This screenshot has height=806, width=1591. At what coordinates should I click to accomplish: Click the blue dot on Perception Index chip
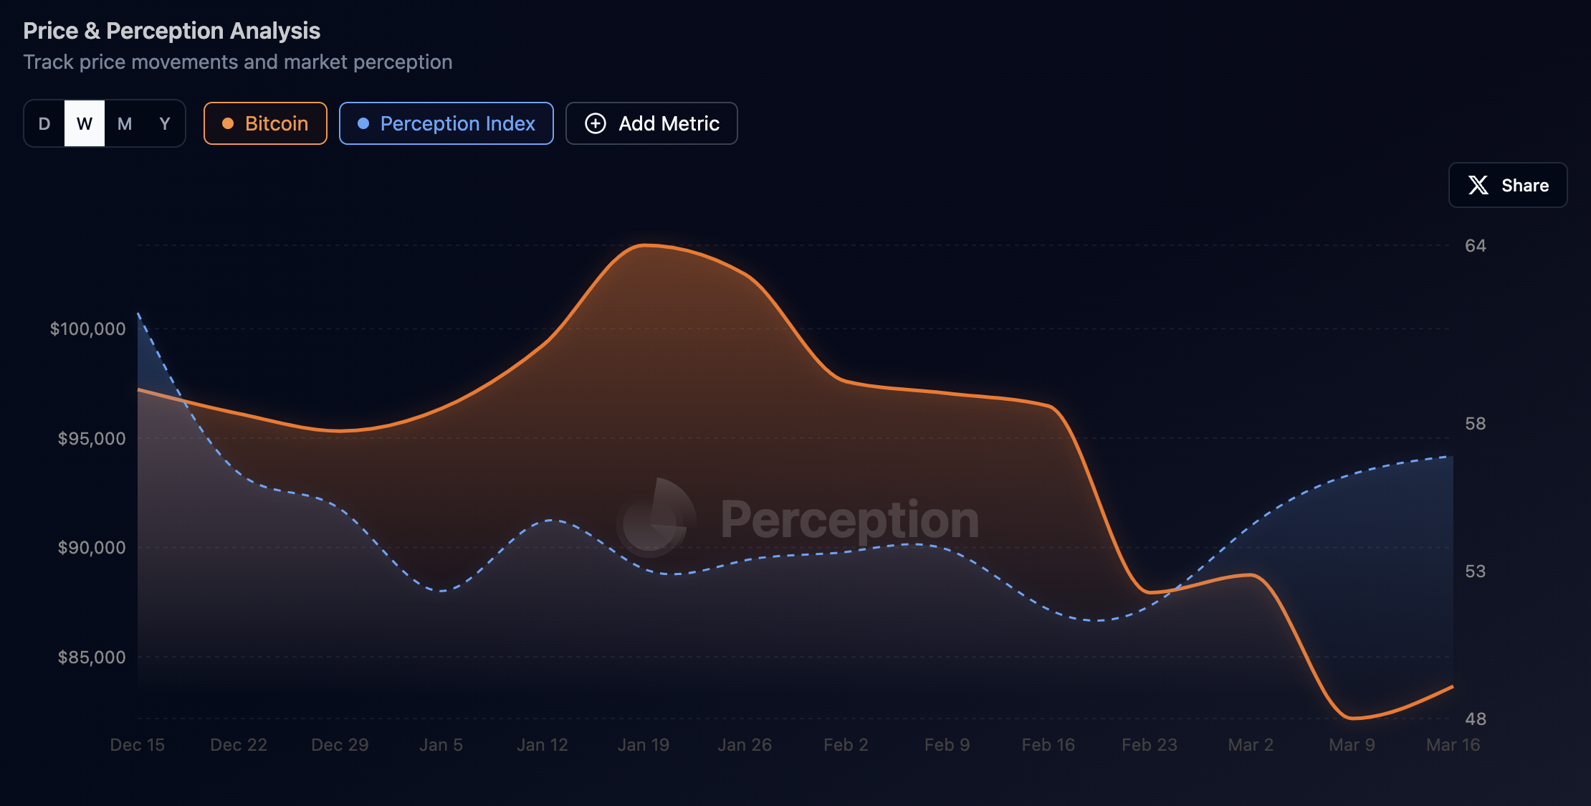pos(363,123)
